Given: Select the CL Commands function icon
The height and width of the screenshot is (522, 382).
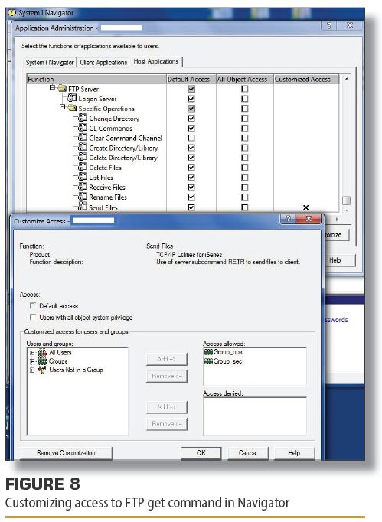Looking at the screenshot, I should pos(83,128).
